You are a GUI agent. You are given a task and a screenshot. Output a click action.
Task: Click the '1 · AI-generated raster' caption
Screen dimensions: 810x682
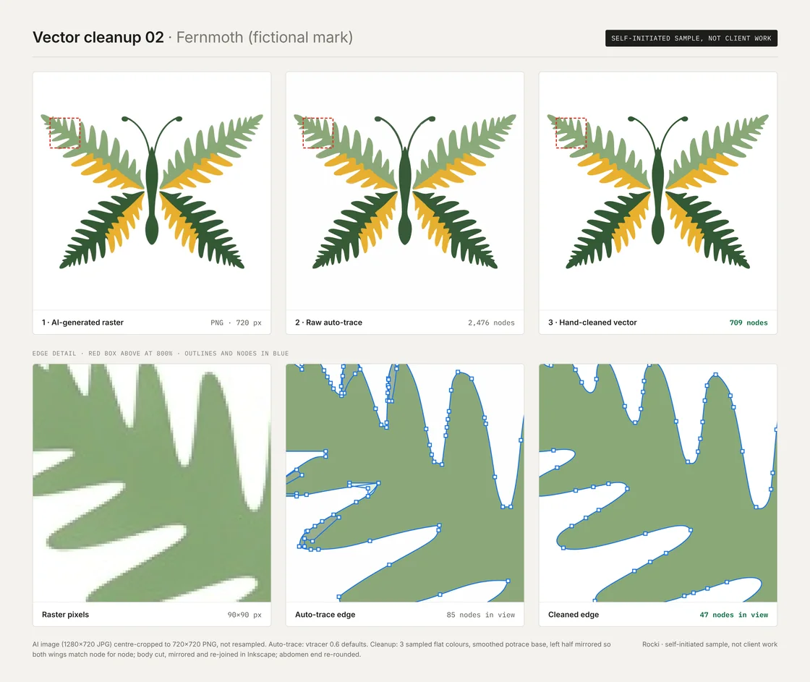point(82,323)
